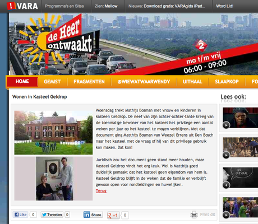This screenshot has height=224, width=258.
Task: Click the Facebook like counter showing 0
Action: 33,214
